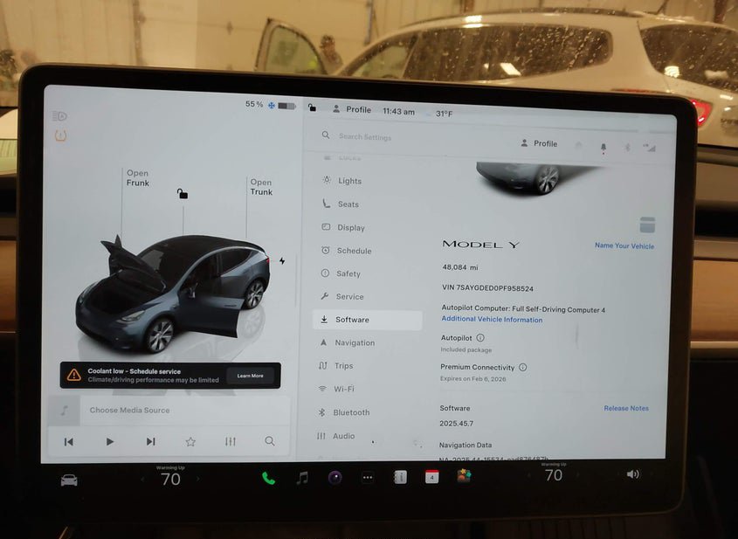Tap the driver-side temperature value 70

170,480
